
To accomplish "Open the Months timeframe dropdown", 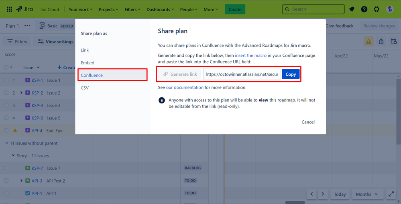I will 367,194.
